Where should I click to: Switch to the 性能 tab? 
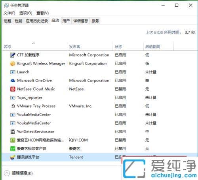pos(19,21)
